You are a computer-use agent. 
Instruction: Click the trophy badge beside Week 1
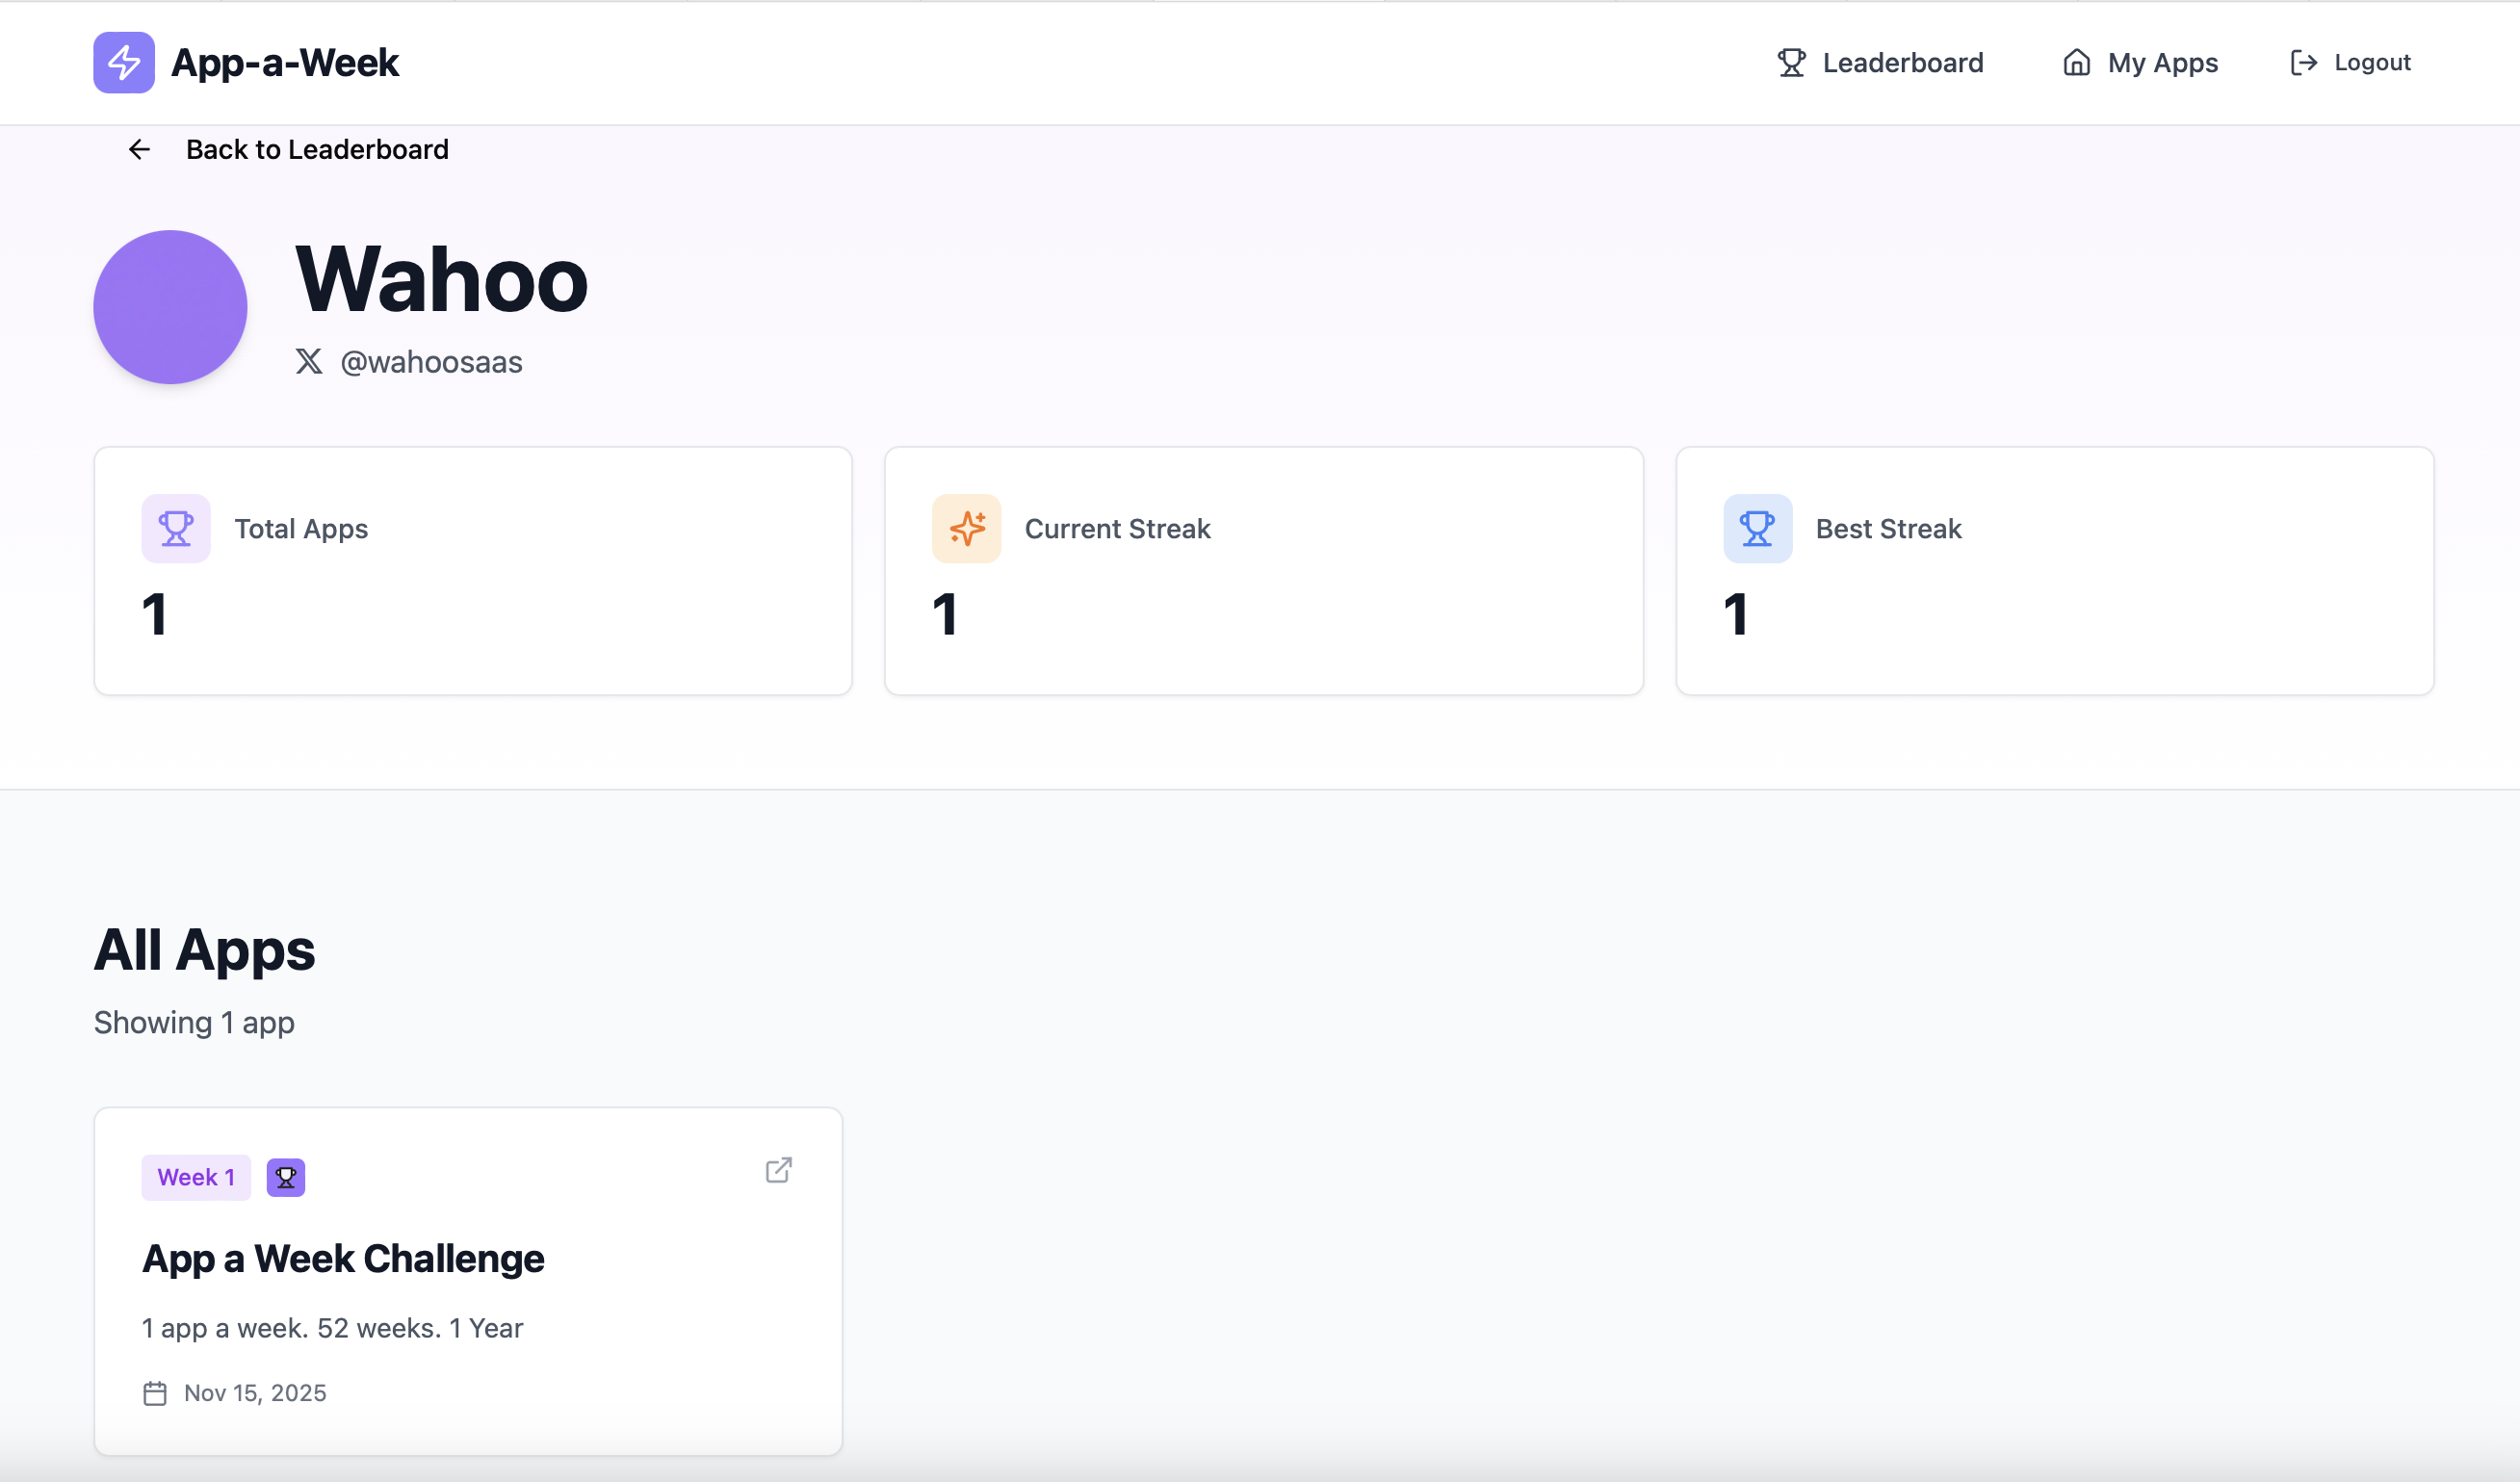(x=286, y=1177)
